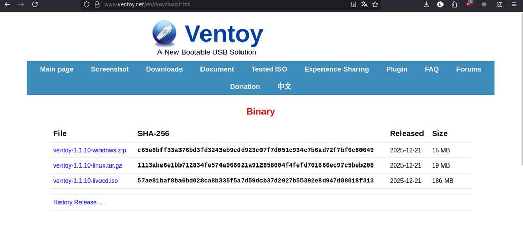
Task: Open the Plugin navigation item
Action: [396, 69]
